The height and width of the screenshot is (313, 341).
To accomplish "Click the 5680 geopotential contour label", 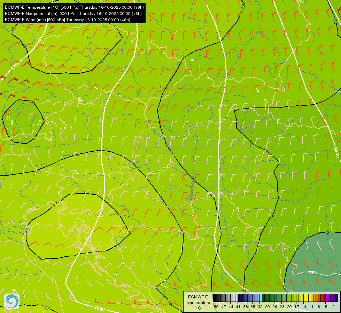I will [x=99, y=308].
